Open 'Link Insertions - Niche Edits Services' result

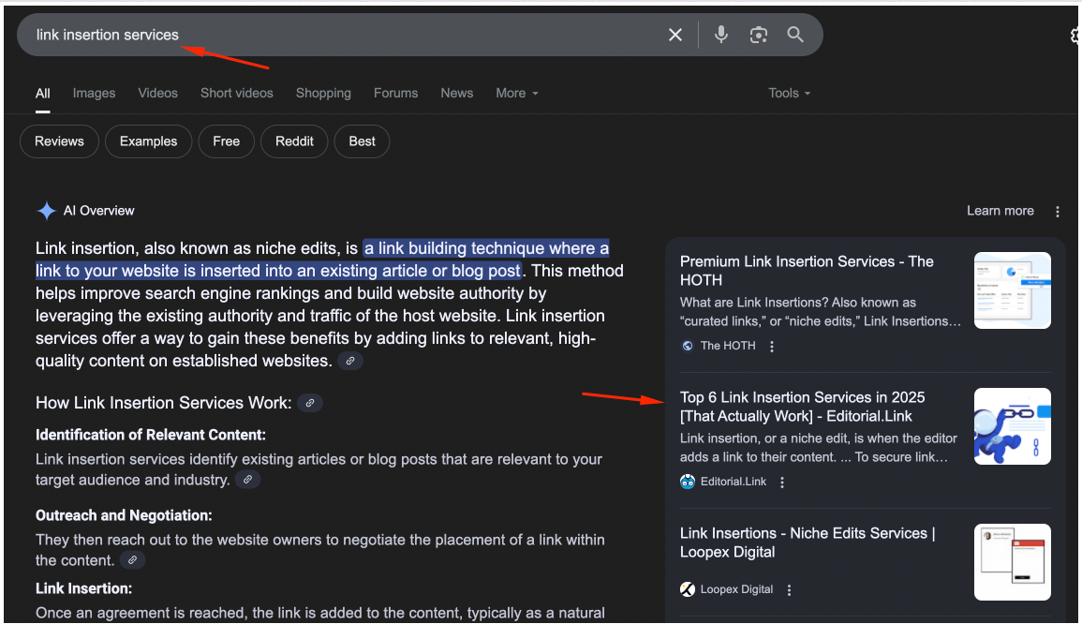[x=808, y=542]
